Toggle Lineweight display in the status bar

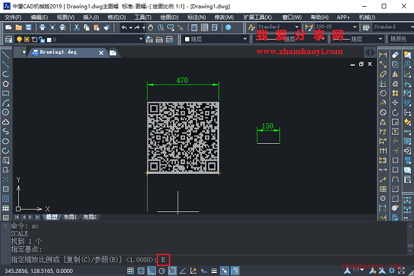coord(214,271)
